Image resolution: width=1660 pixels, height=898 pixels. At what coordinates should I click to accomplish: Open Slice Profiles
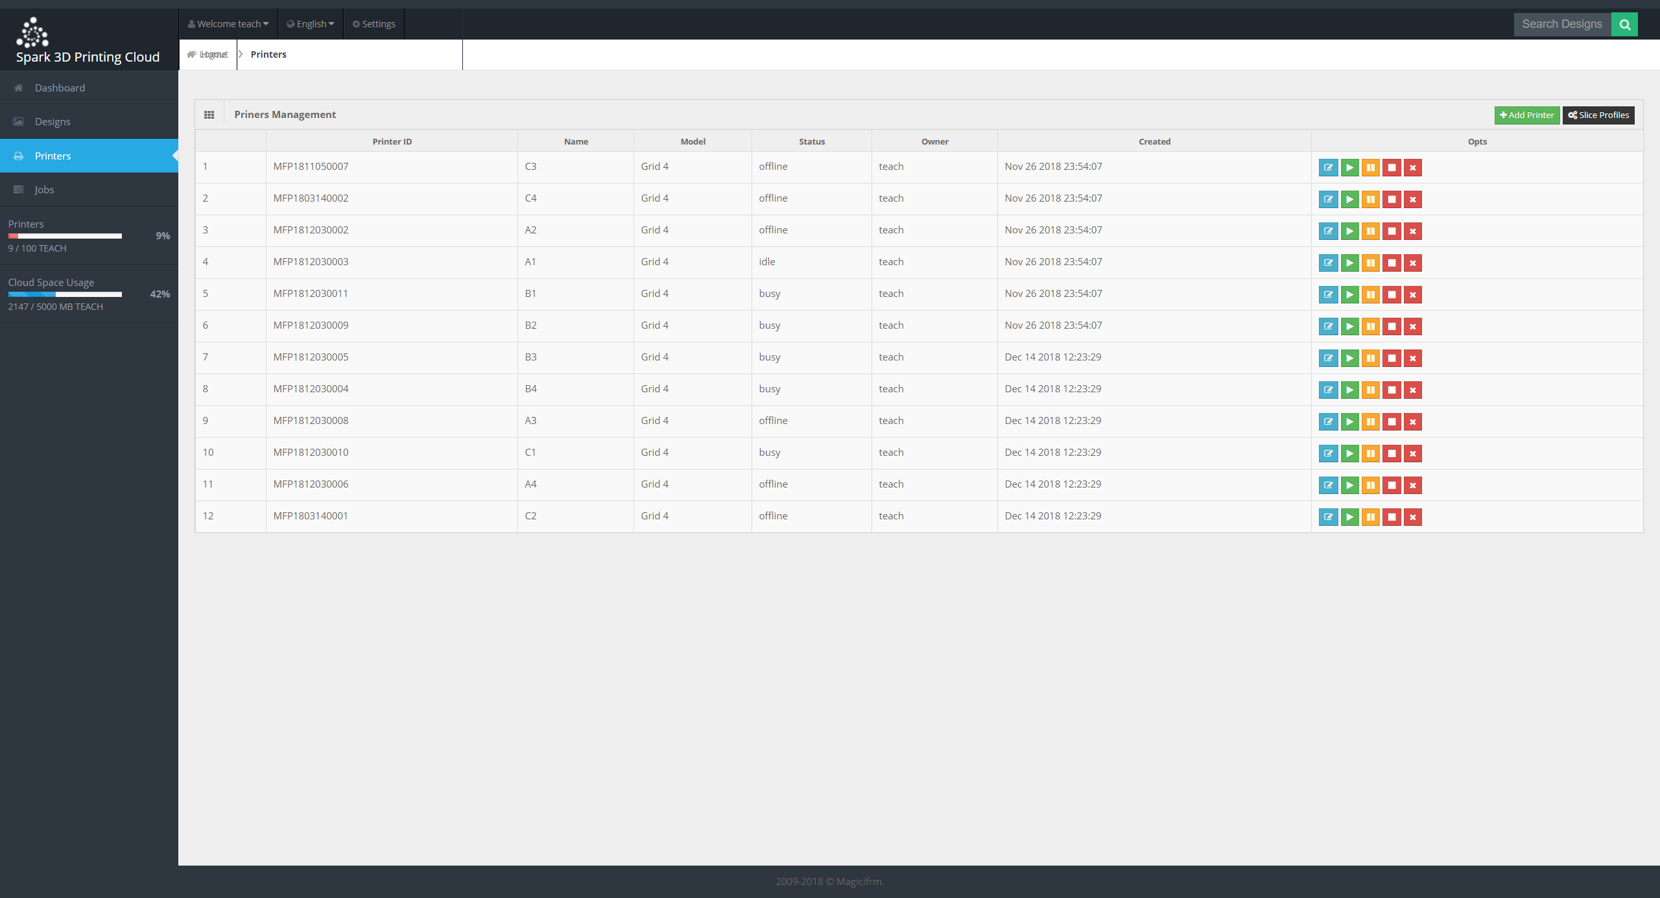(1598, 115)
